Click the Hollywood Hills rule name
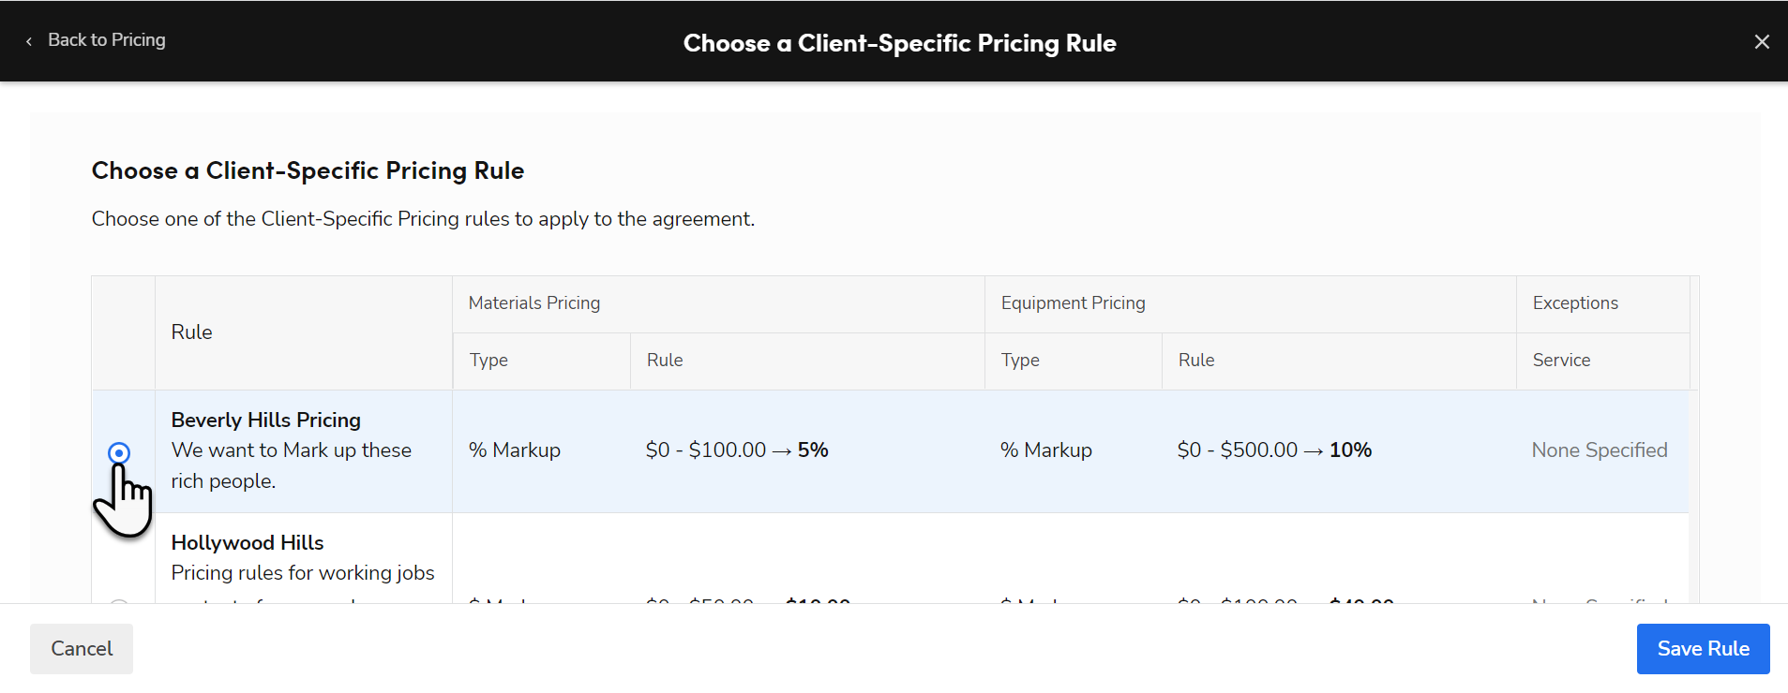The height and width of the screenshot is (693, 1788). pyautogui.click(x=247, y=543)
